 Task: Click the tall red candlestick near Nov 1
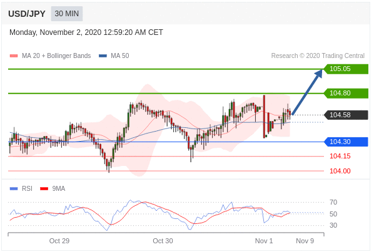point(264,117)
